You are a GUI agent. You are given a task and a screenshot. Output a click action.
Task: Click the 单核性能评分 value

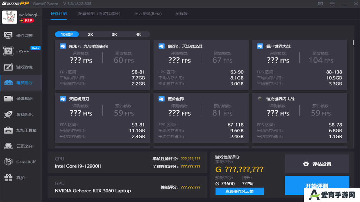pos(191,159)
